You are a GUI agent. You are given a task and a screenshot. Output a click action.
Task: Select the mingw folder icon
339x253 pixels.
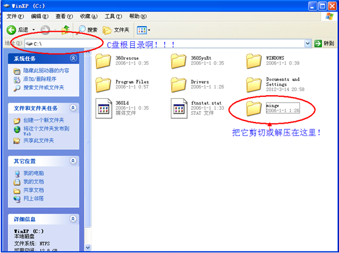(x=254, y=108)
